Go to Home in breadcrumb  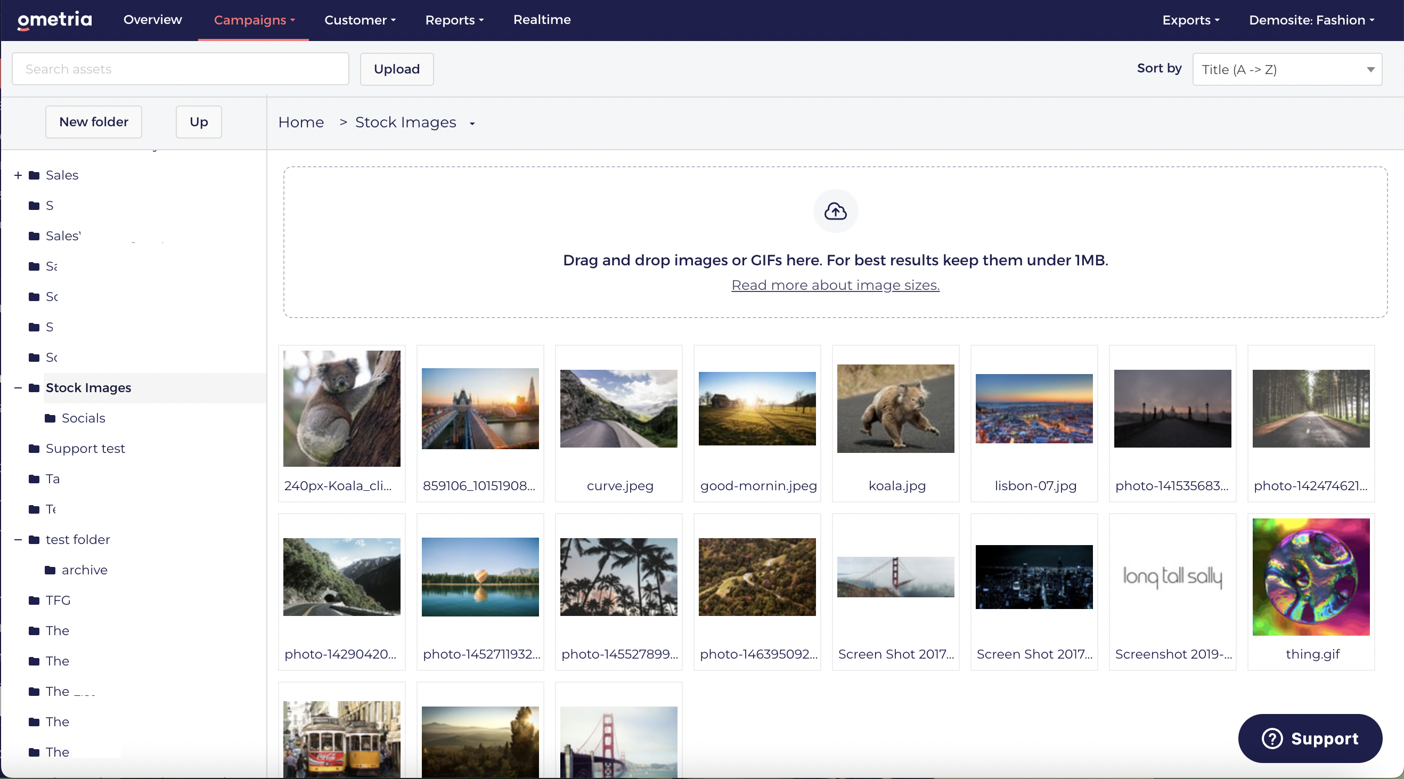tap(301, 122)
